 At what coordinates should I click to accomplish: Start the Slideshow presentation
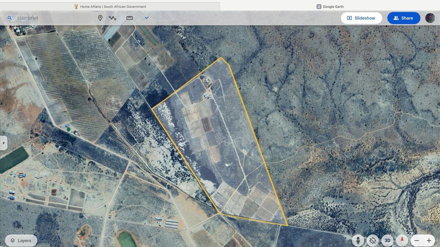(361, 18)
